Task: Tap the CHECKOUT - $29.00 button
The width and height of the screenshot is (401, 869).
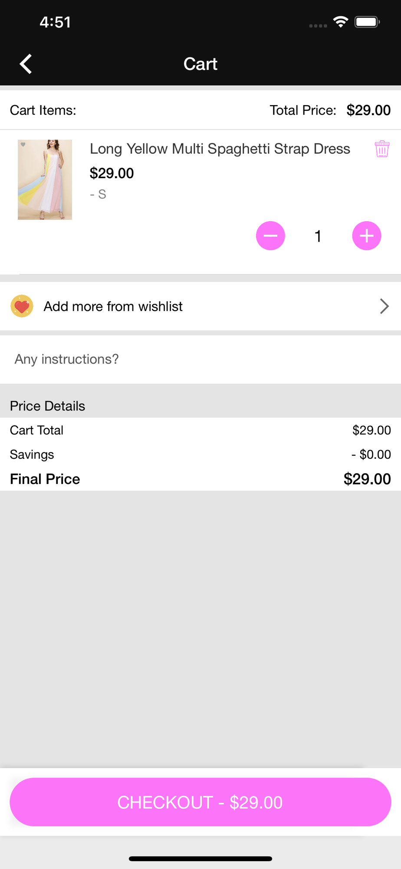Action: (200, 802)
